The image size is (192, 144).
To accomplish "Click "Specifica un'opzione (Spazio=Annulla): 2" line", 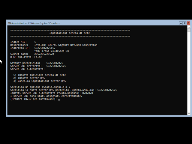I will point(40,87).
